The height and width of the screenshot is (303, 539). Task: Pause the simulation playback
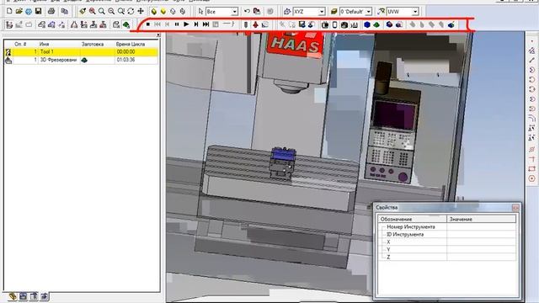pos(177,24)
